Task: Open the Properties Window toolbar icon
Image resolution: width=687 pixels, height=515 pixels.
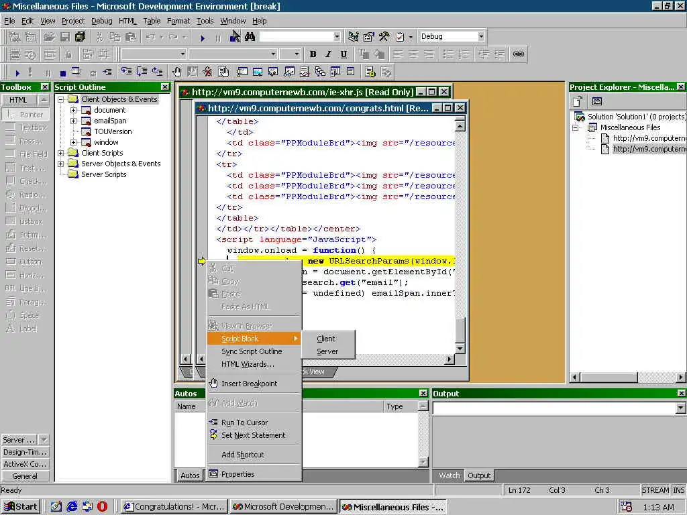Action: (x=369, y=37)
